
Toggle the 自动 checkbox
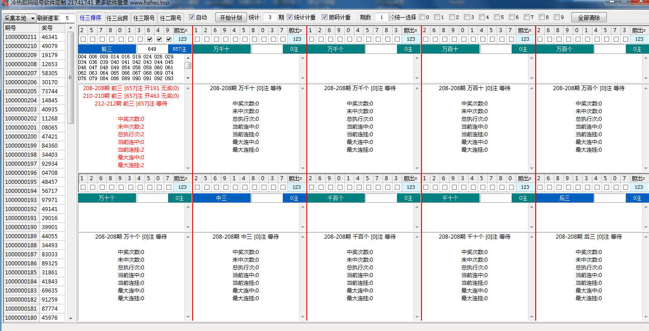tap(192, 18)
